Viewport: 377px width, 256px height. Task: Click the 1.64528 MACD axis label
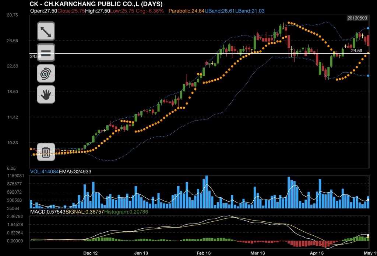click(15, 225)
